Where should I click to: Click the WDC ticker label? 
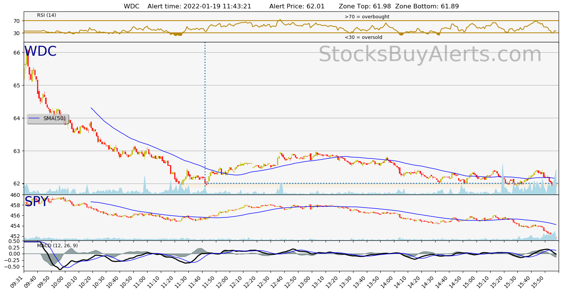41,52
